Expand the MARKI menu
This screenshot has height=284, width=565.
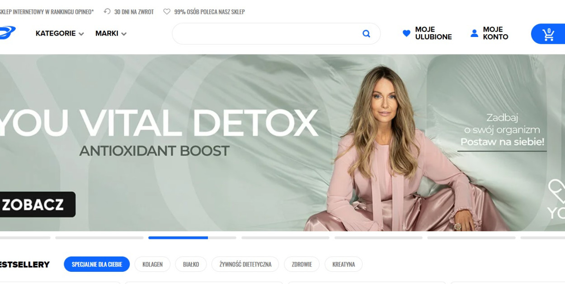111,33
